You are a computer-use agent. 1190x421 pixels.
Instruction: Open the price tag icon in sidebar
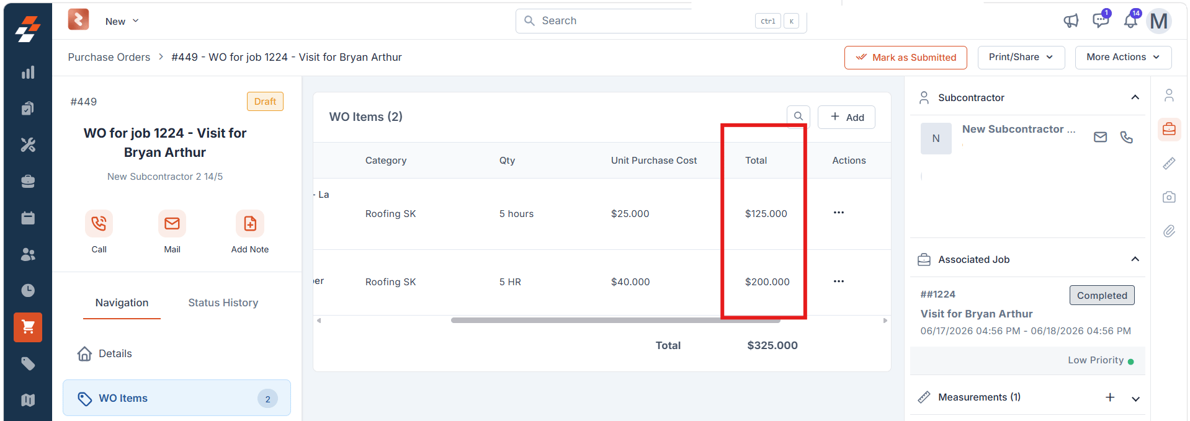28,363
